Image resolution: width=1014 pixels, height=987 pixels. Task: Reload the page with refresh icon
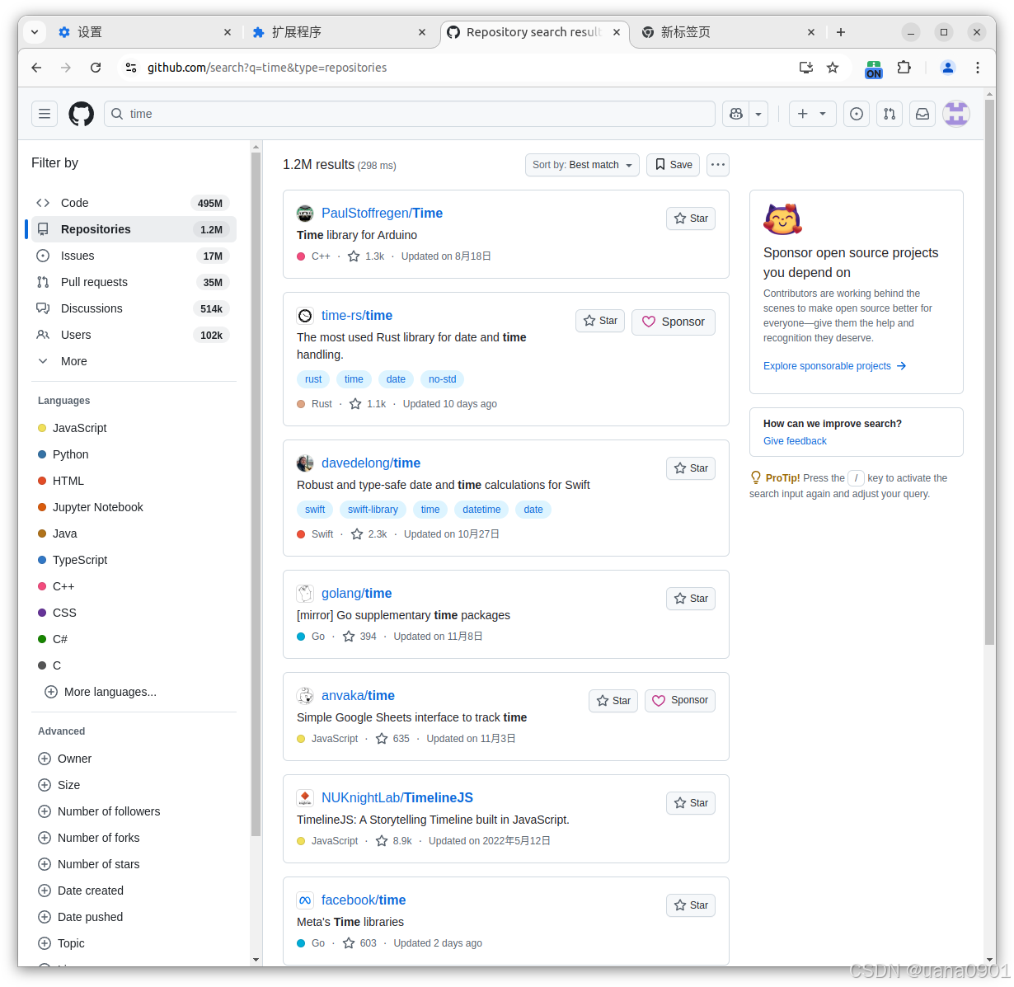point(96,68)
